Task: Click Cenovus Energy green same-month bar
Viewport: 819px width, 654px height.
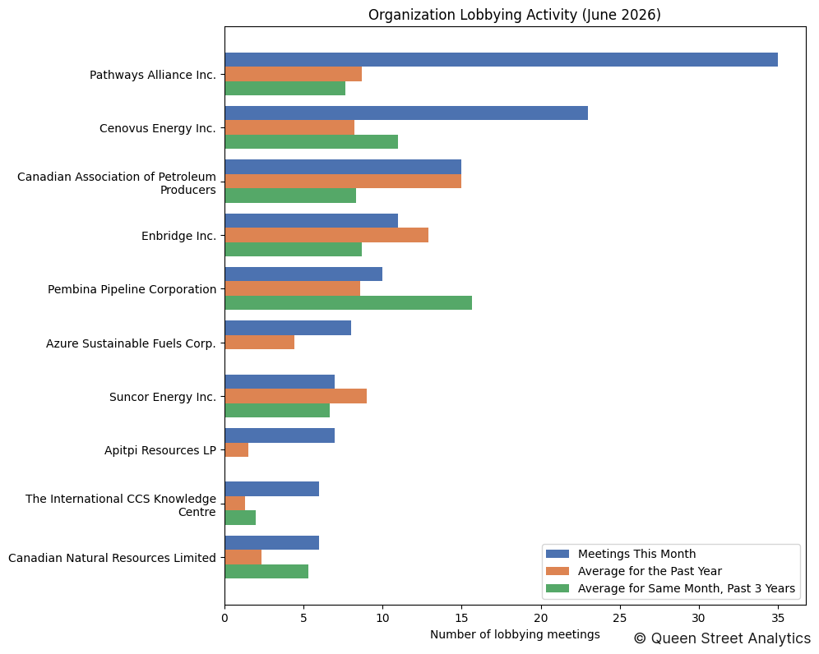Action: coord(312,141)
